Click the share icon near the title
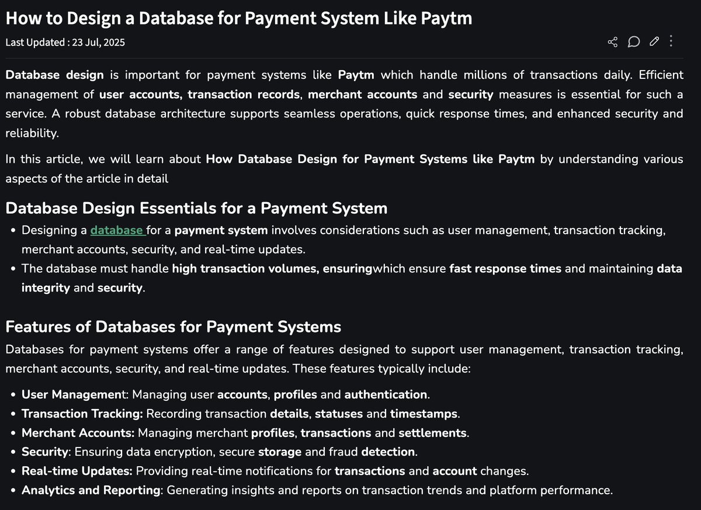 pyautogui.click(x=613, y=41)
